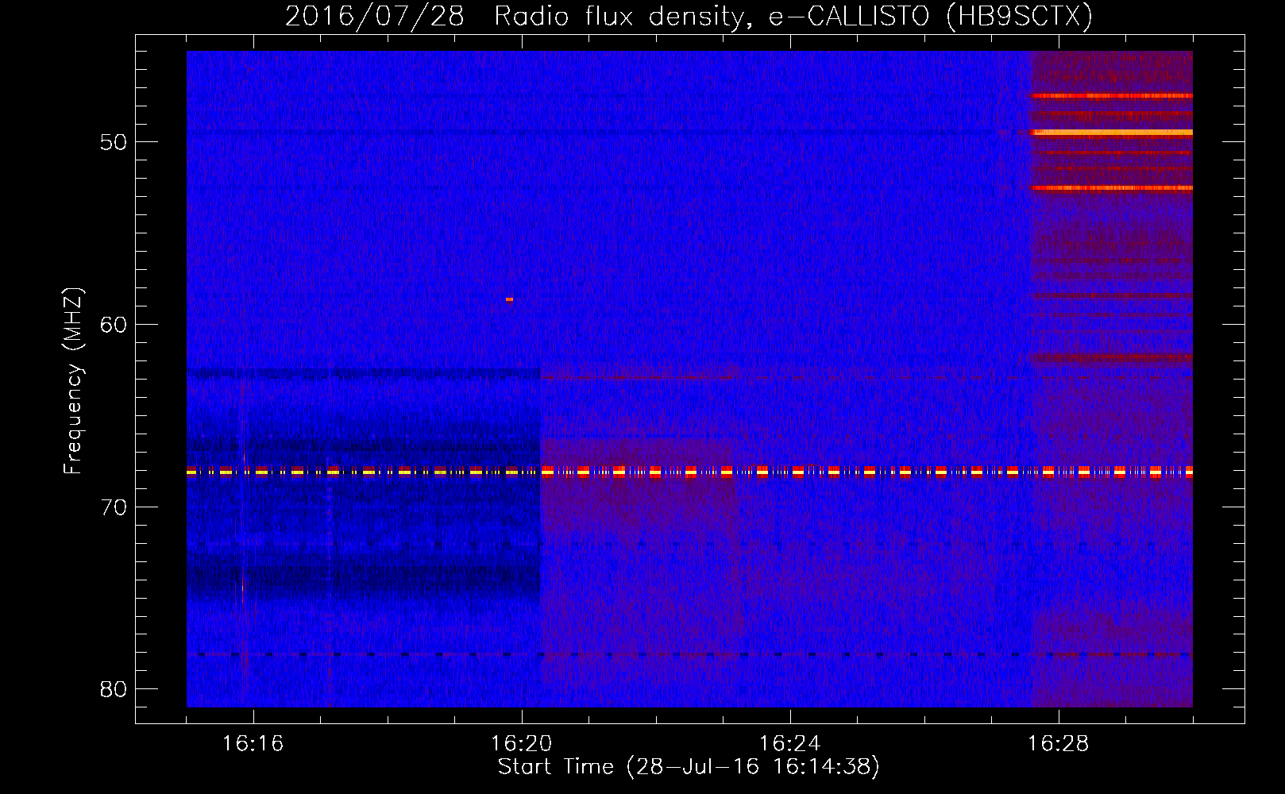Click the 50 frequency tick label
This screenshot has height=794, width=1285.
point(114,142)
